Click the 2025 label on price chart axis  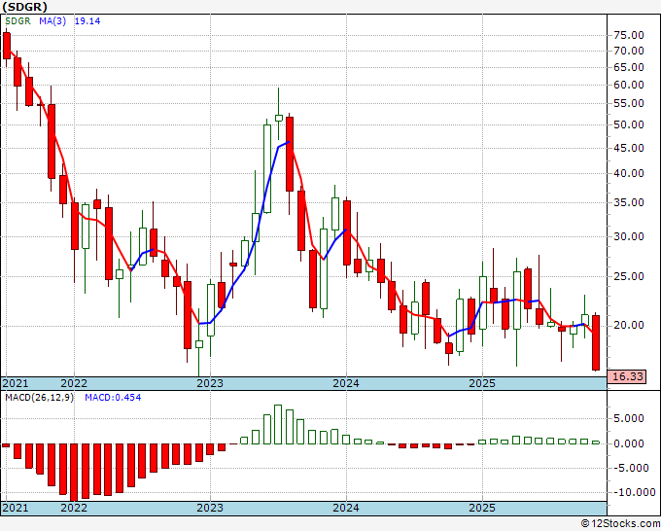coord(482,383)
